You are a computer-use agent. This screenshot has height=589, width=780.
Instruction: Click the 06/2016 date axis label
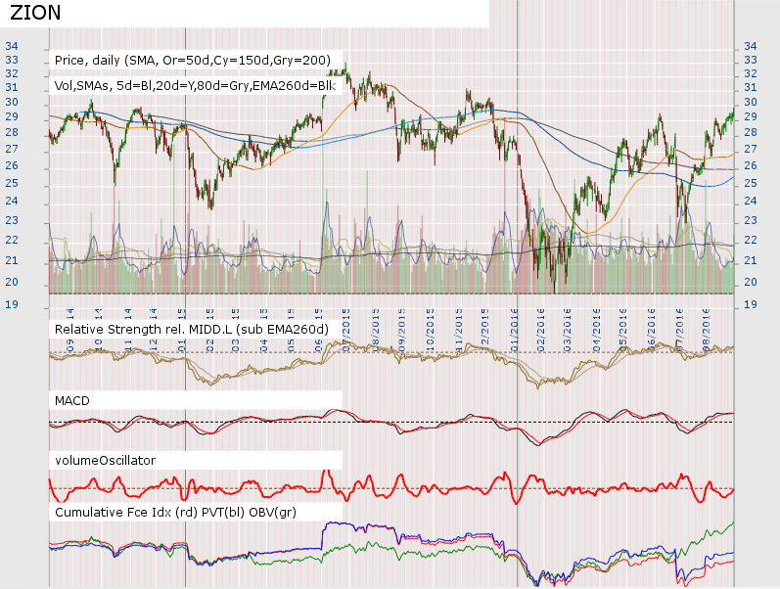pyautogui.click(x=652, y=331)
